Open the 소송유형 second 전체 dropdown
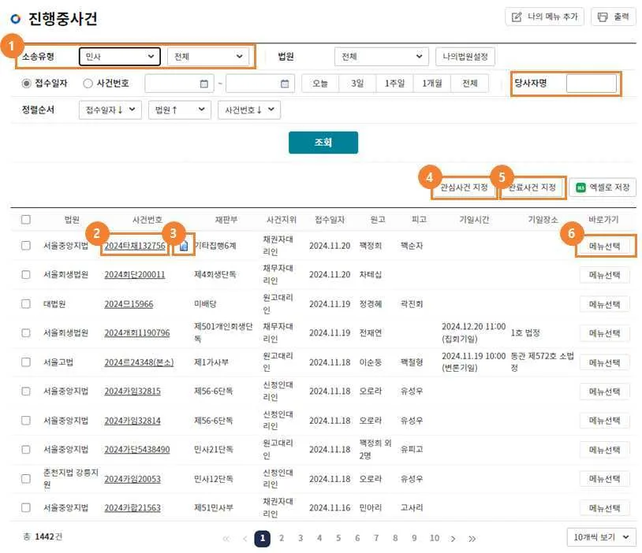The height and width of the screenshot is (553, 642). (208, 57)
